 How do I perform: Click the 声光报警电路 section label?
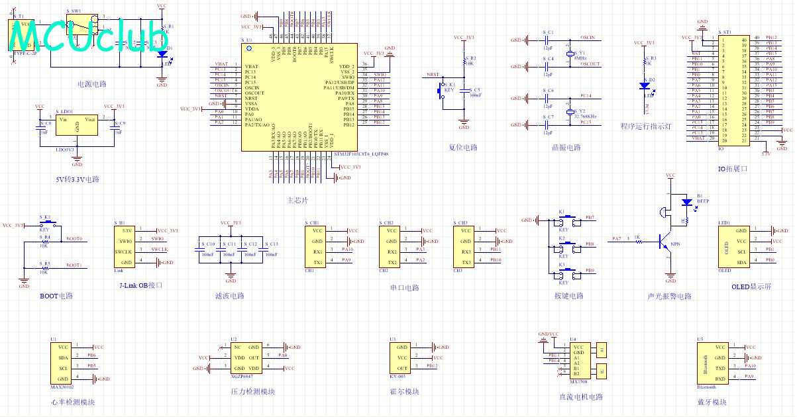[x=669, y=296]
